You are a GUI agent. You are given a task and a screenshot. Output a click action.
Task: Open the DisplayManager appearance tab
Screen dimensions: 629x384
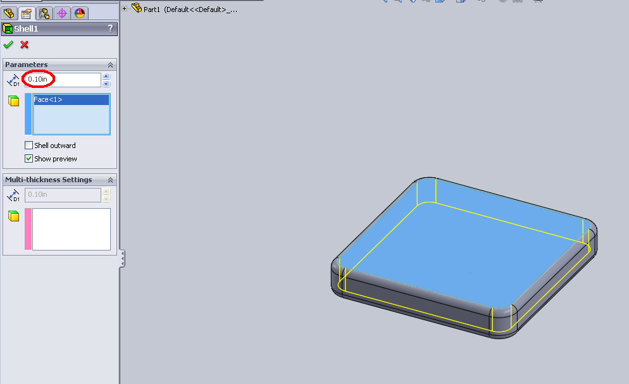click(80, 13)
